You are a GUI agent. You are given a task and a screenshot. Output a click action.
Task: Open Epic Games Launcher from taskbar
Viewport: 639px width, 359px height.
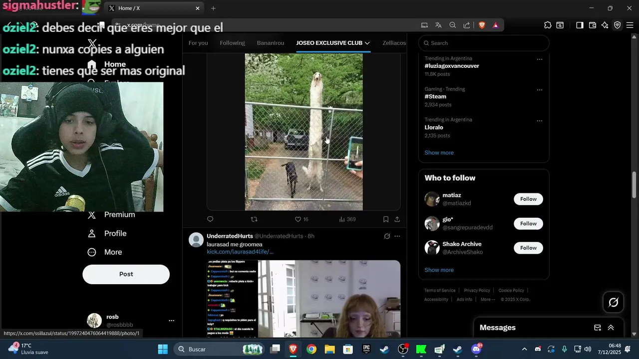click(x=366, y=349)
